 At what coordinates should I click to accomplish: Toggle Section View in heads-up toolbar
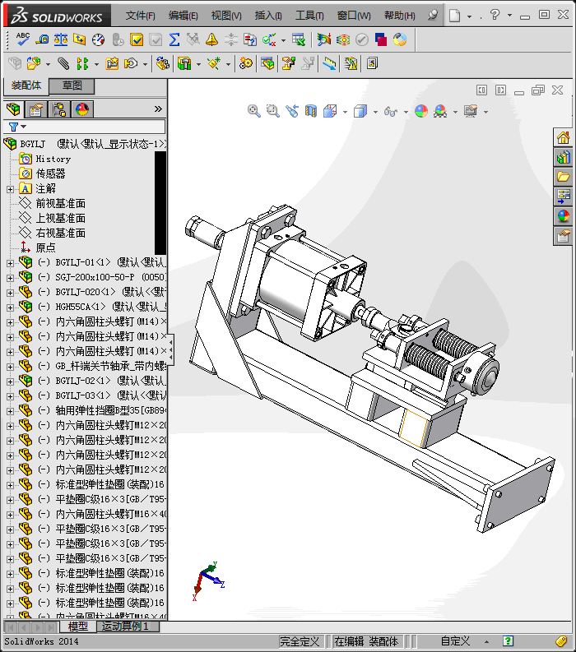pyautogui.click(x=310, y=111)
